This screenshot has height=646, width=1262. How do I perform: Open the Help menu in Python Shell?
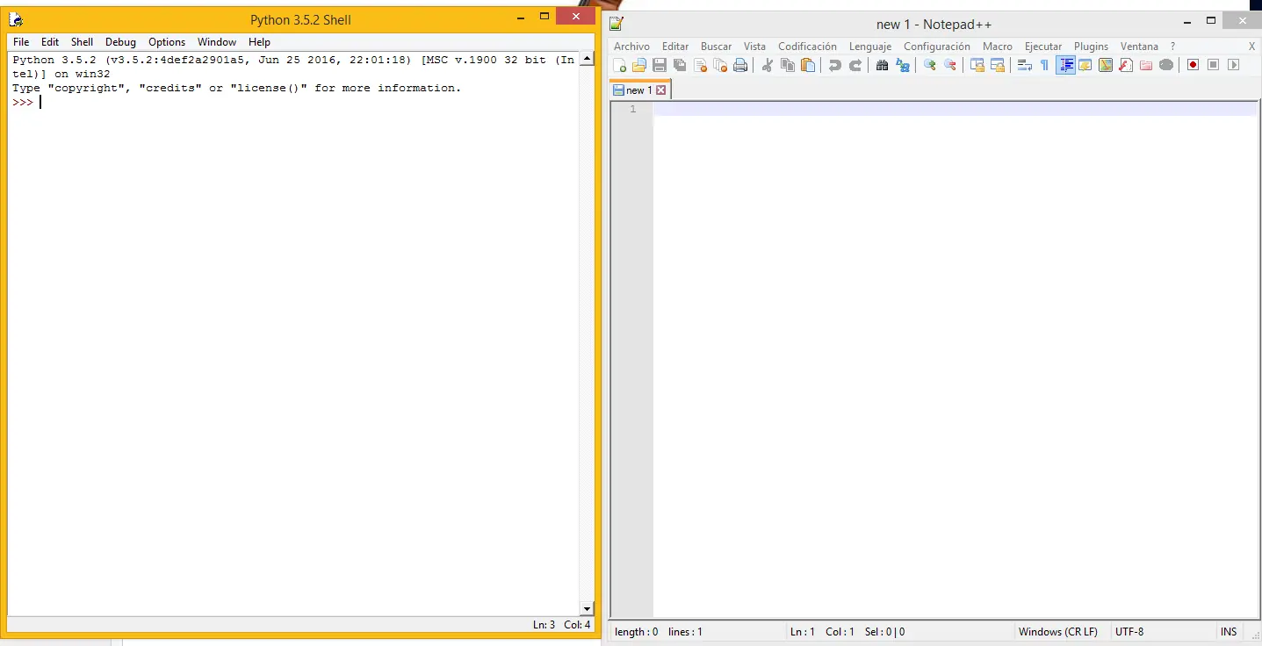[259, 42]
